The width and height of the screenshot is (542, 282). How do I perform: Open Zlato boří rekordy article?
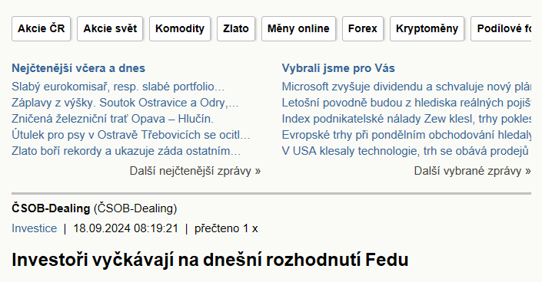pos(126,151)
